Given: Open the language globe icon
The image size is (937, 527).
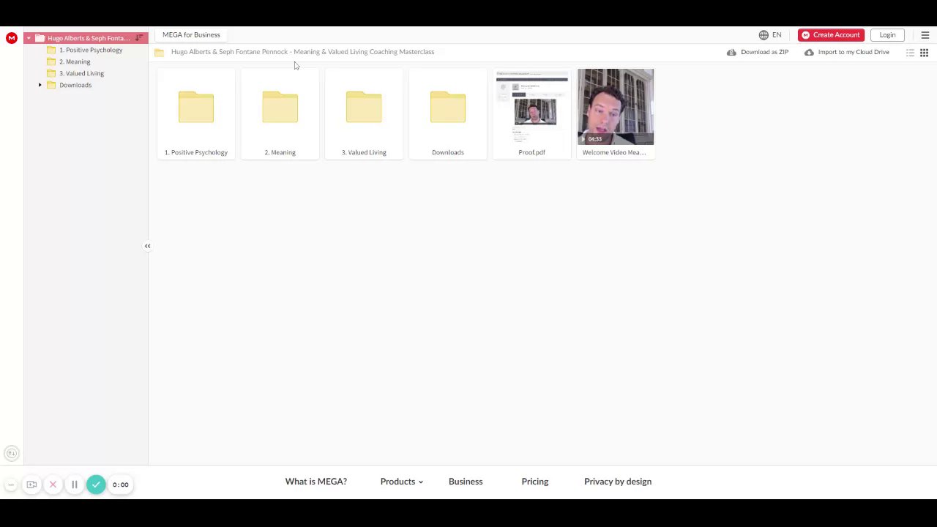Looking at the screenshot, I should tap(764, 35).
